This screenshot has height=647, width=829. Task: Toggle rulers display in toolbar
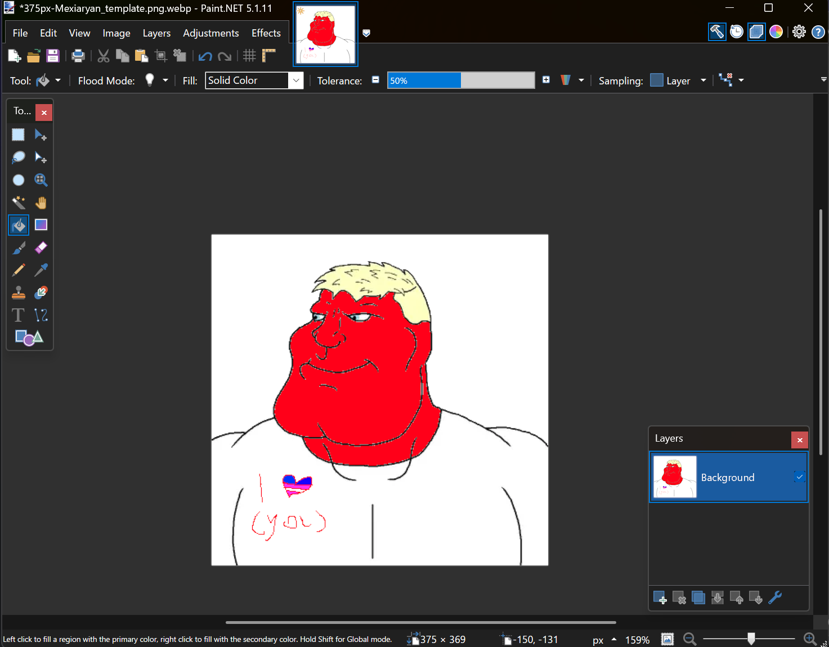click(x=269, y=56)
